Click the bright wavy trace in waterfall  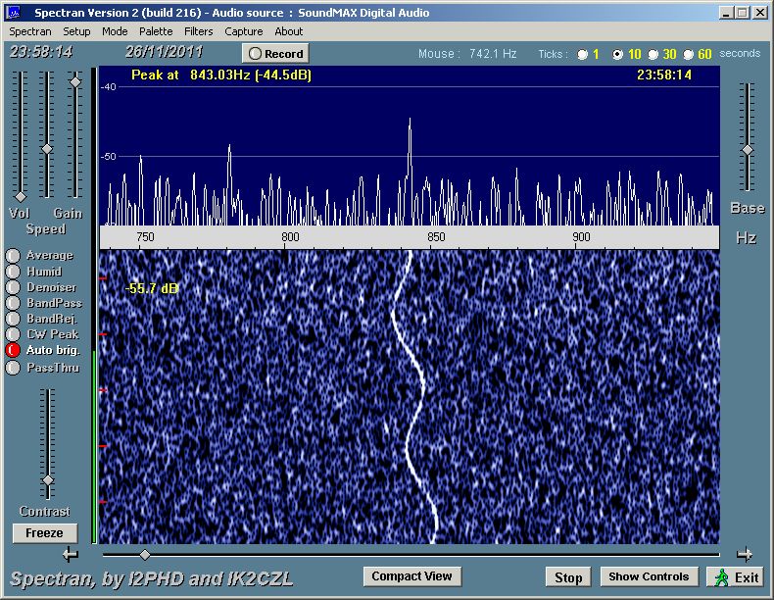point(415,395)
